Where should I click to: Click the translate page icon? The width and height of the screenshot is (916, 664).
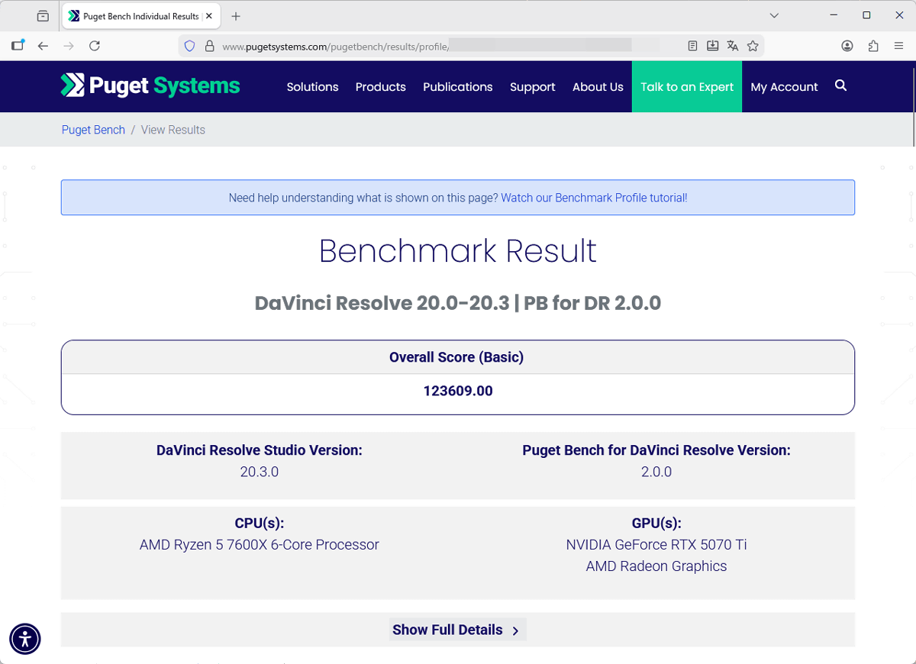[733, 46]
